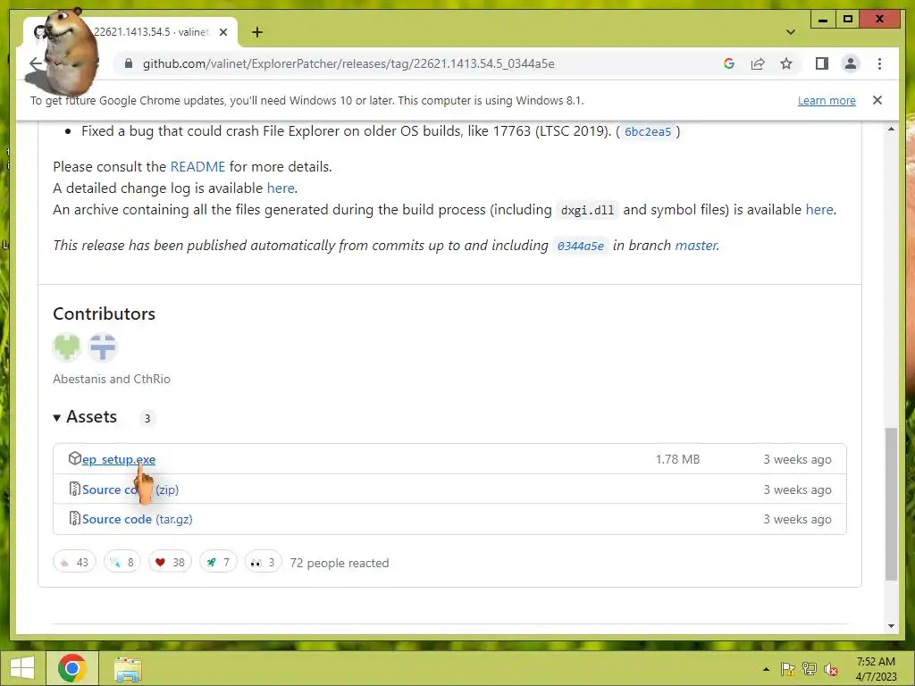This screenshot has height=686, width=915.
Task: View CthRio contributor avatar
Action: coord(103,347)
